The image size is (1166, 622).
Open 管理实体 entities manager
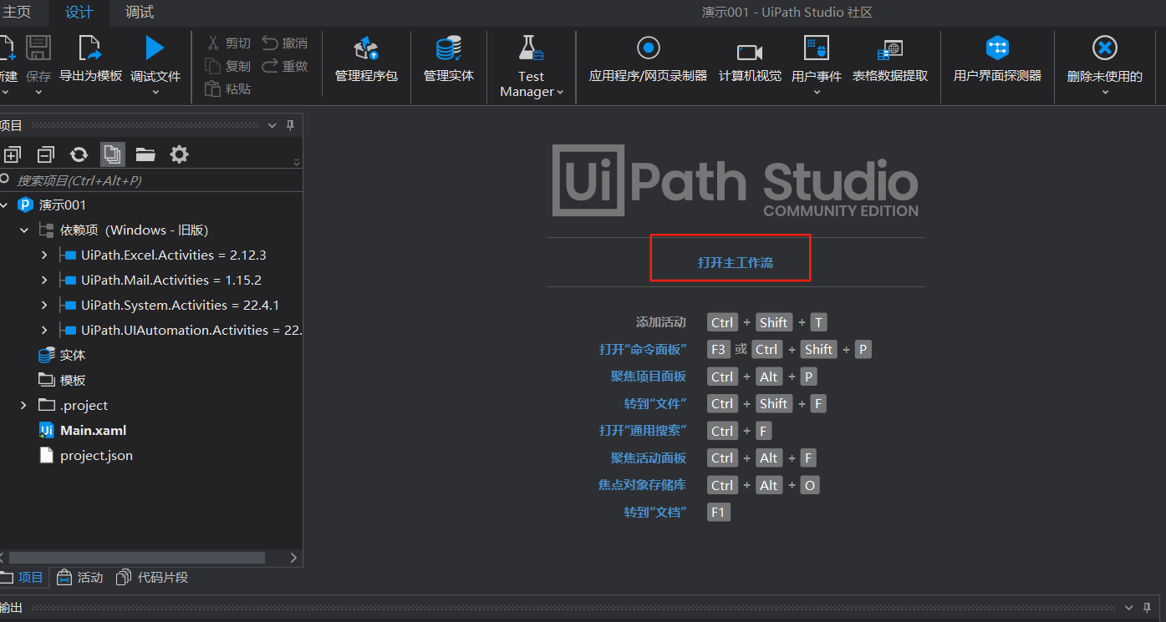click(449, 58)
